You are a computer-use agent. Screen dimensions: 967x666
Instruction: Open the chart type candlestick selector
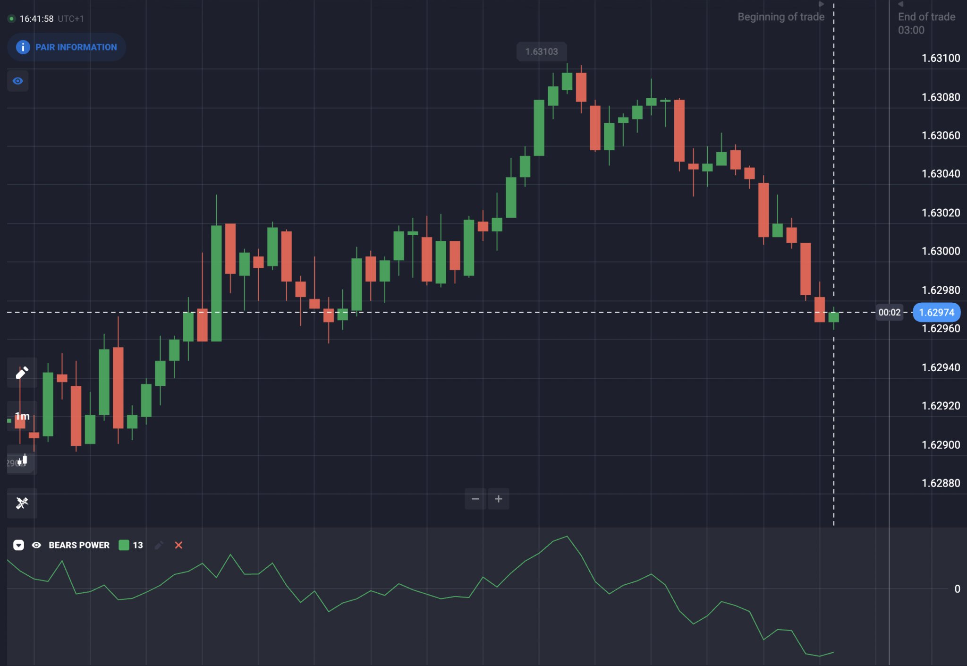[22, 460]
